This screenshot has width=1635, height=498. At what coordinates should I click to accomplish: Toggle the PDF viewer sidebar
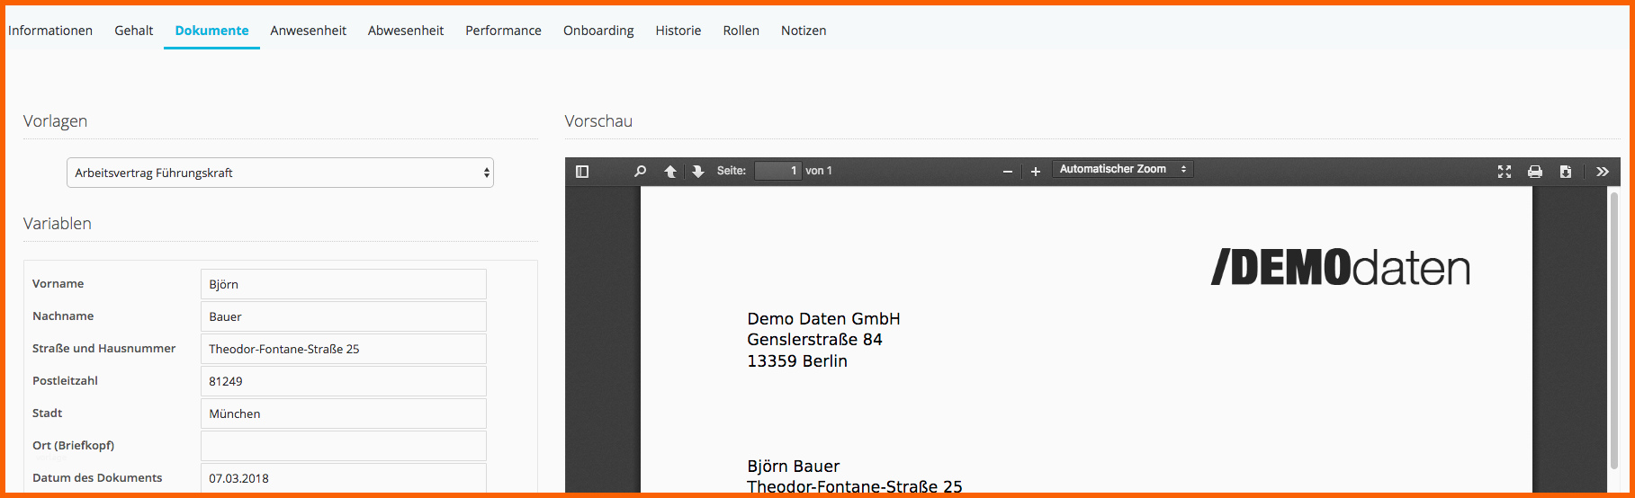pos(582,171)
